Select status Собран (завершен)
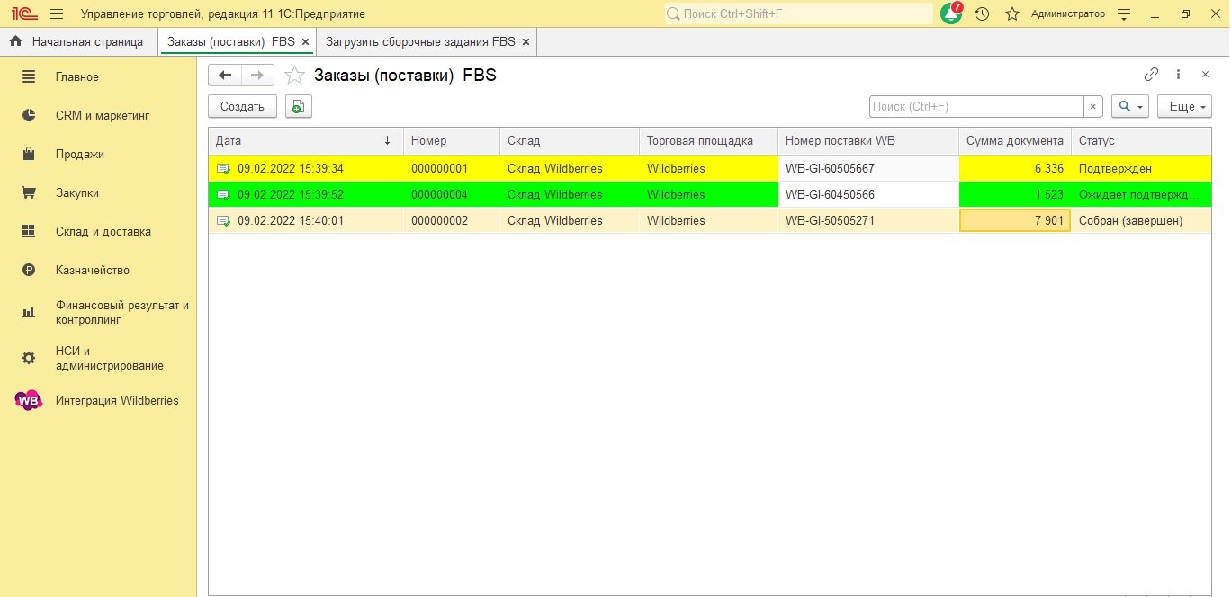This screenshot has width=1231, height=597. click(1141, 221)
